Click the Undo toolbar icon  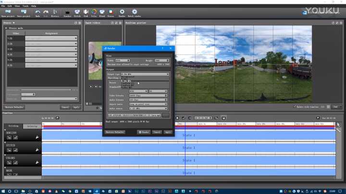coord(38,11)
